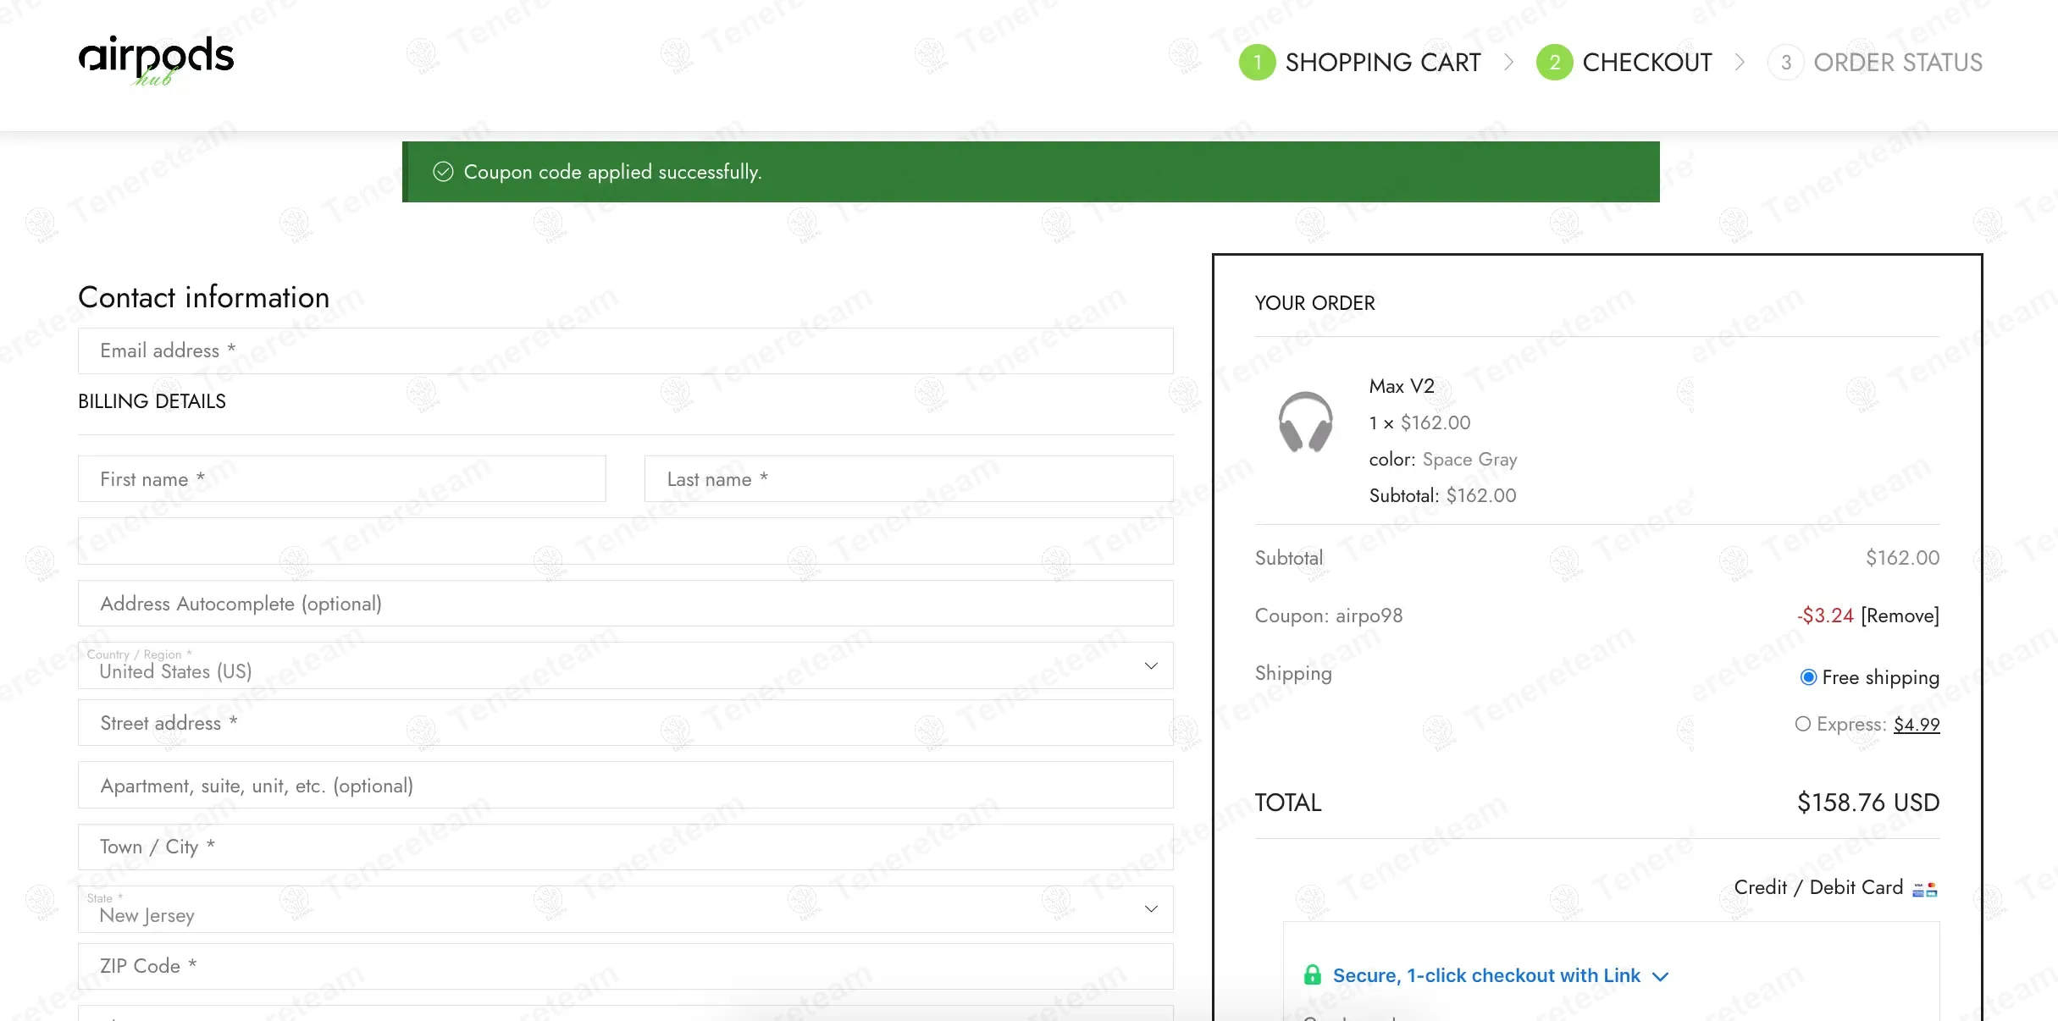This screenshot has width=2058, height=1021.
Task: Click the color: Space Gray text
Action: tap(1443, 459)
